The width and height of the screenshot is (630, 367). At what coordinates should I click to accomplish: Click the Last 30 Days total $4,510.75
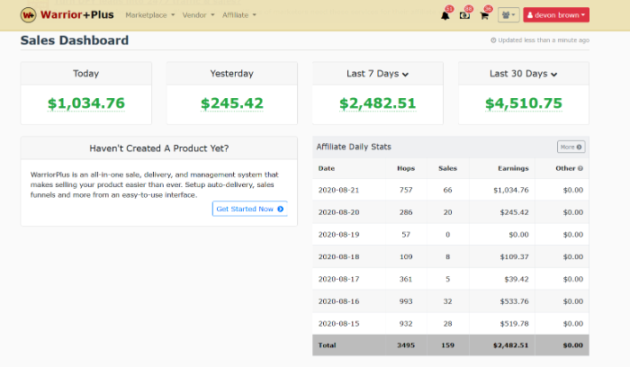coord(524,103)
